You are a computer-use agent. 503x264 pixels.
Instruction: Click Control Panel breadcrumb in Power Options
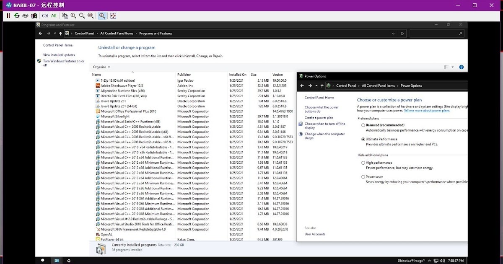(x=346, y=86)
